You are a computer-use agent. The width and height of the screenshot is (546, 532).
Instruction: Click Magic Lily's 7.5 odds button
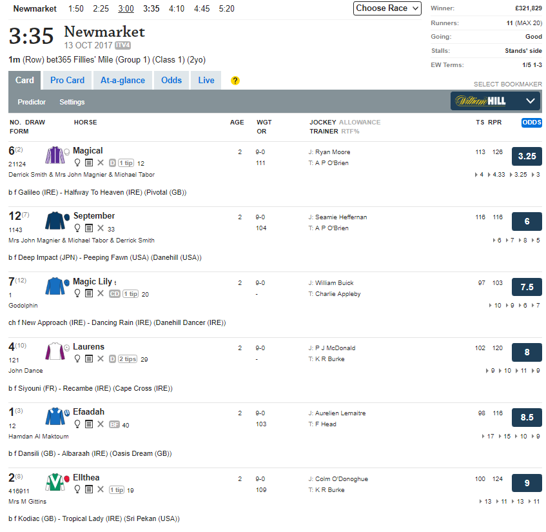(527, 287)
